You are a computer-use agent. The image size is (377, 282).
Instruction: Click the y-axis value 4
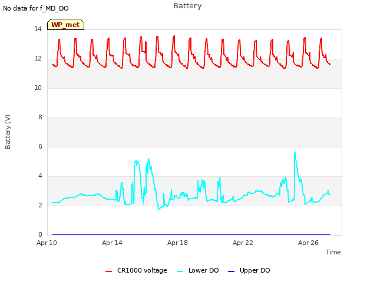40,176
